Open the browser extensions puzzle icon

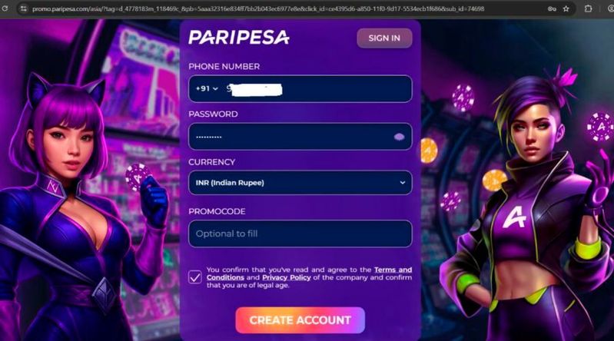pos(588,8)
